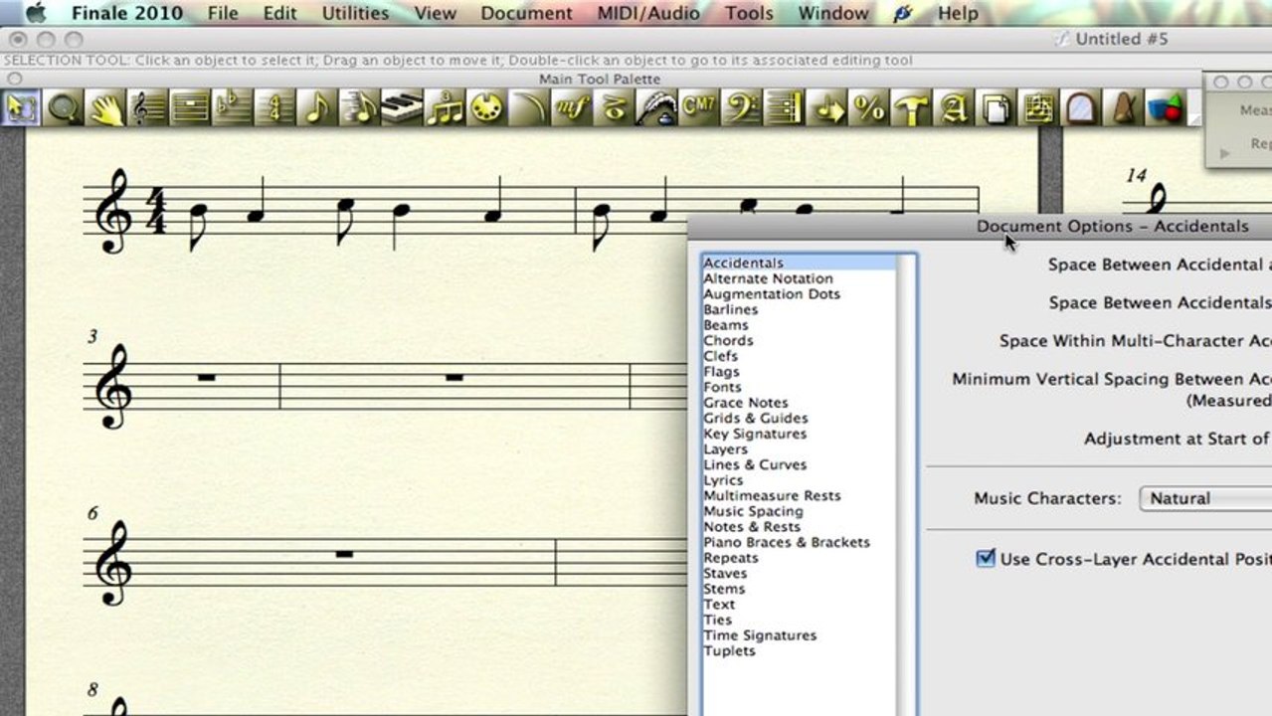
Task: Select Multimeasure Rests category
Action: point(772,495)
